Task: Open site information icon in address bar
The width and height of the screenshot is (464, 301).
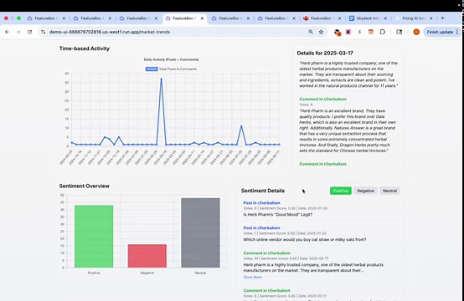Action: click(x=44, y=32)
